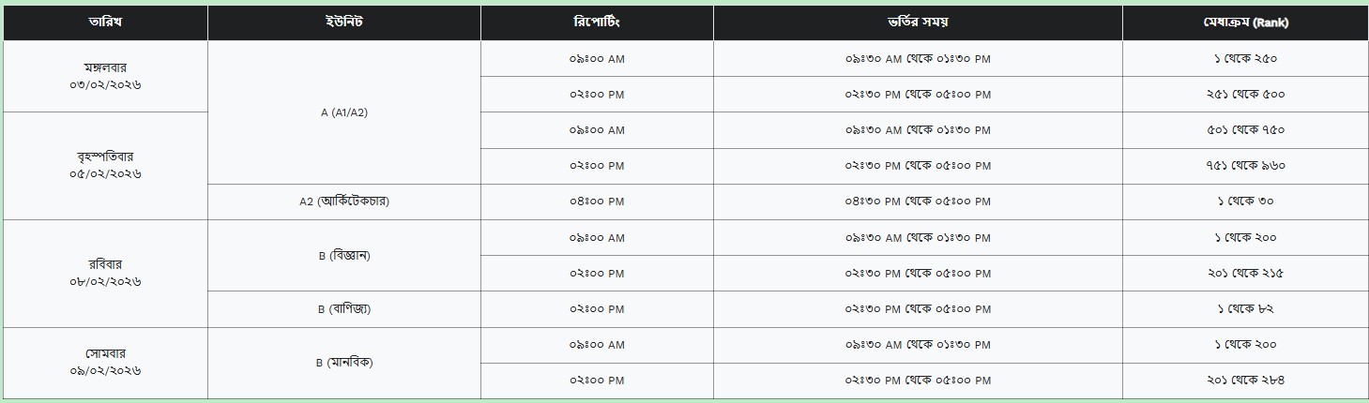This screenshot has height=403, width=1369.
Task: Click the তারিখ column header
Action: [105, 22]
